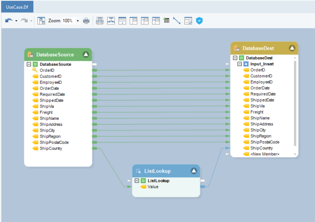
Task: Switch to the UseCase.Df tab
Action: coord(17,7)
